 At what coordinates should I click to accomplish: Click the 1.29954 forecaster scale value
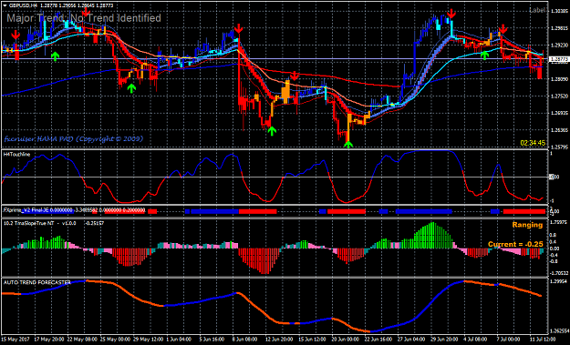[x=559, y=281]
